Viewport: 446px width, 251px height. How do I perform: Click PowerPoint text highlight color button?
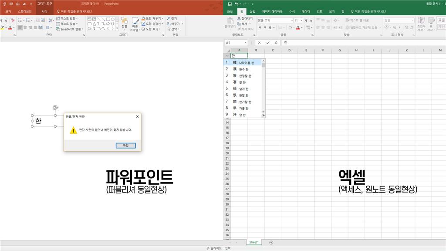click(x=2, y=27)
